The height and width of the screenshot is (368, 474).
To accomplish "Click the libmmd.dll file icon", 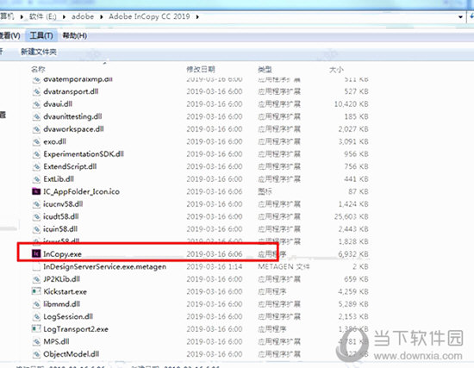I will [36, 304].
